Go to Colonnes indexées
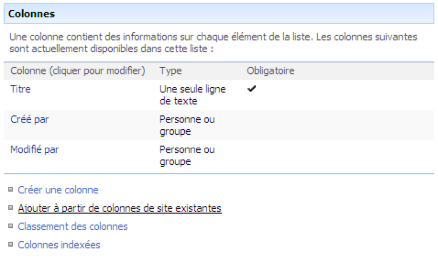 [59, 245]
